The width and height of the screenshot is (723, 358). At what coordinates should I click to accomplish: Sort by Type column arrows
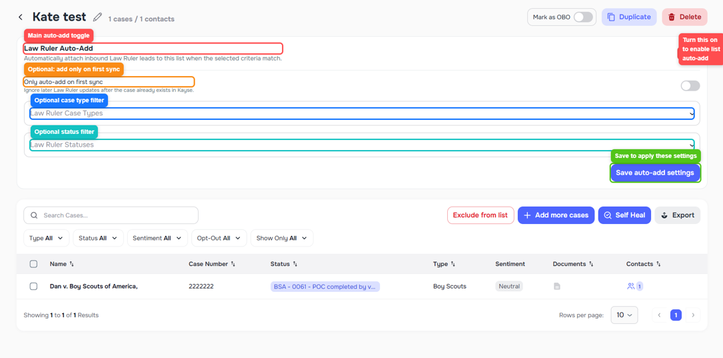453,265
